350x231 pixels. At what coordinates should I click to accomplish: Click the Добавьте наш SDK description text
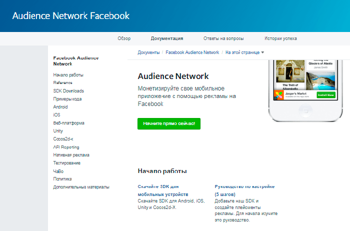246,210
